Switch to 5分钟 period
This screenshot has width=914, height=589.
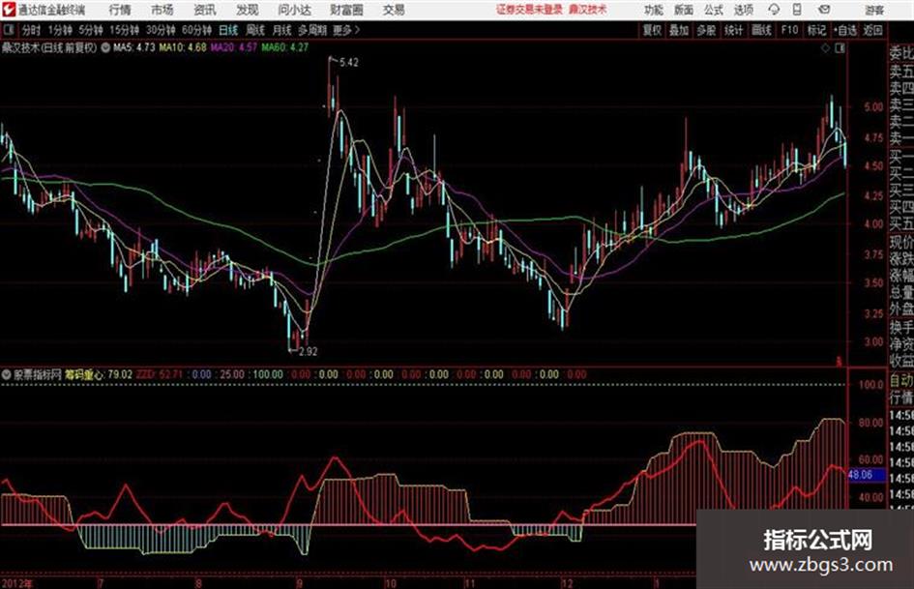(90, 30)
